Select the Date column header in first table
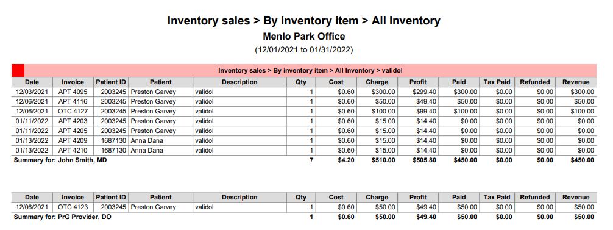 32,82
